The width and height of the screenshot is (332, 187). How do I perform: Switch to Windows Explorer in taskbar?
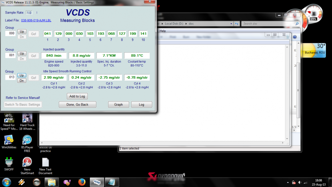click(x=52, y=182)
